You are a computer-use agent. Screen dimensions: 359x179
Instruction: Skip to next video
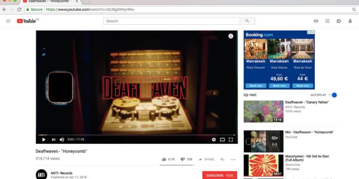[x=53, y=140]
